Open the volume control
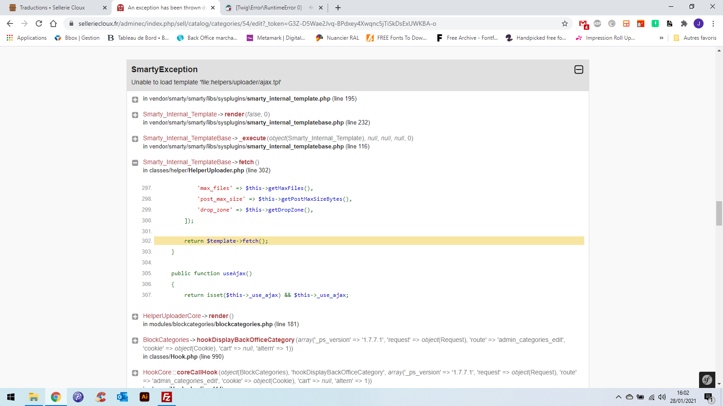723x406 pixels. pyautogui.click(x=662, y=397)
